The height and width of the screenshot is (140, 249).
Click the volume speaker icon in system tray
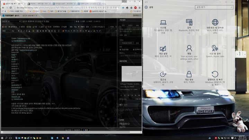pyautogui.click(x=228, y=138)
